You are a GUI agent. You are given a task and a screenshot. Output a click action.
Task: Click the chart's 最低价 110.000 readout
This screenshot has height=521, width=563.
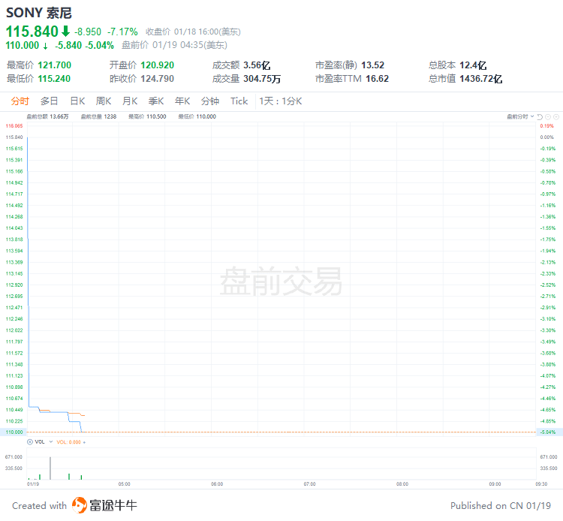pyautogui.click(x=197, y=116)
